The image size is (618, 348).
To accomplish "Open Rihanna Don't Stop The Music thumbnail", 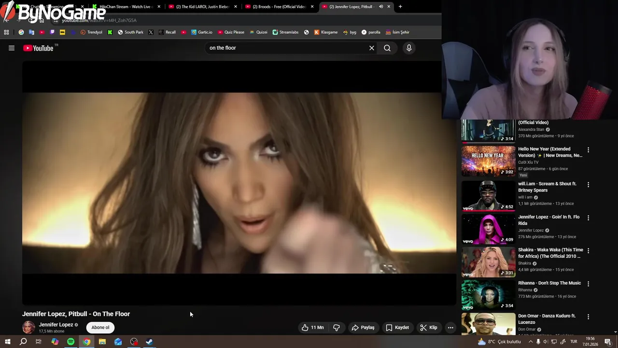I will pyautogui.click(x=488, y=295).
